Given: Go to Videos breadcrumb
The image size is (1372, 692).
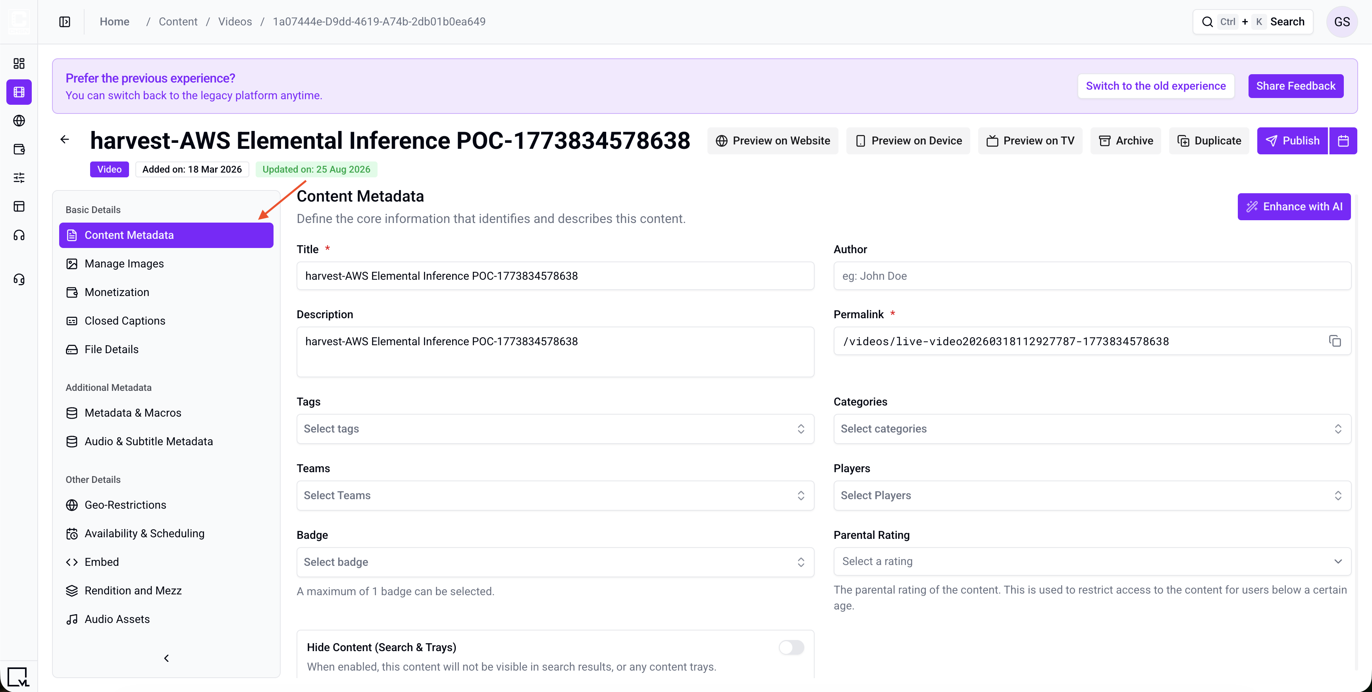Looking at the screenshot, I should 235,22.
